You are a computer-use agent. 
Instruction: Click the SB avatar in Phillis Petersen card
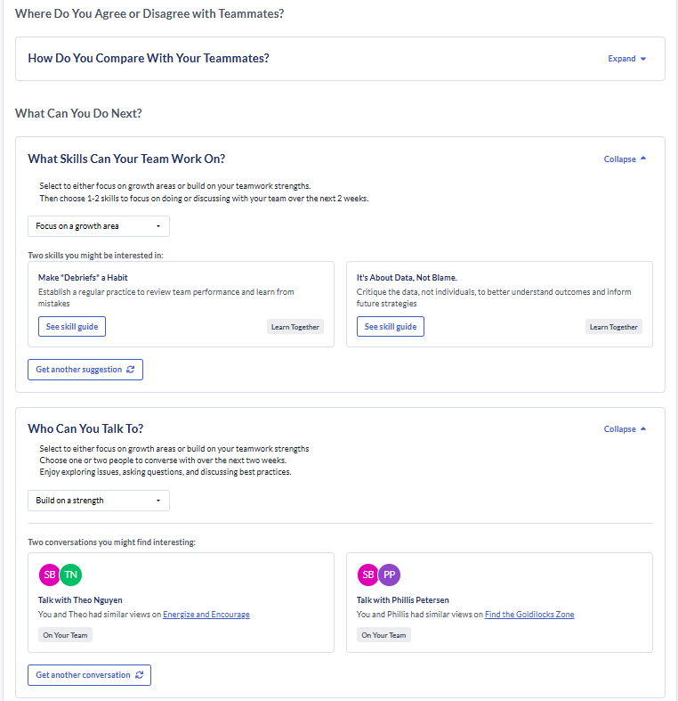point(368,575)
